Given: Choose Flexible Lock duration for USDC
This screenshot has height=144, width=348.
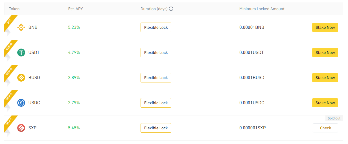Looking at the screenshot, I should click(156, 103).
